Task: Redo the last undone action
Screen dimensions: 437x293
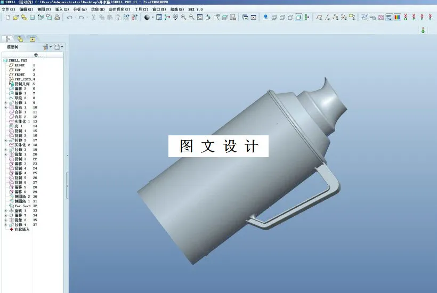Action: coord(82,17)
